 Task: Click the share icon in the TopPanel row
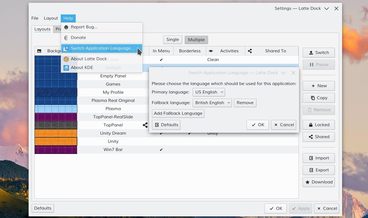coord(145,125)
